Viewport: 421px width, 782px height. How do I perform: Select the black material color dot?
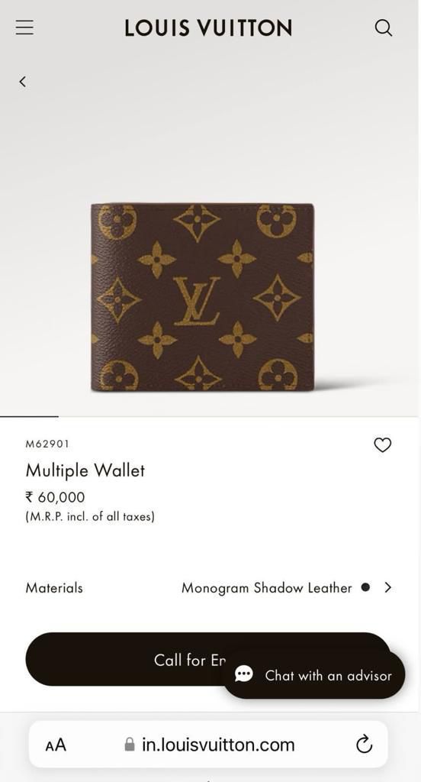365,587
